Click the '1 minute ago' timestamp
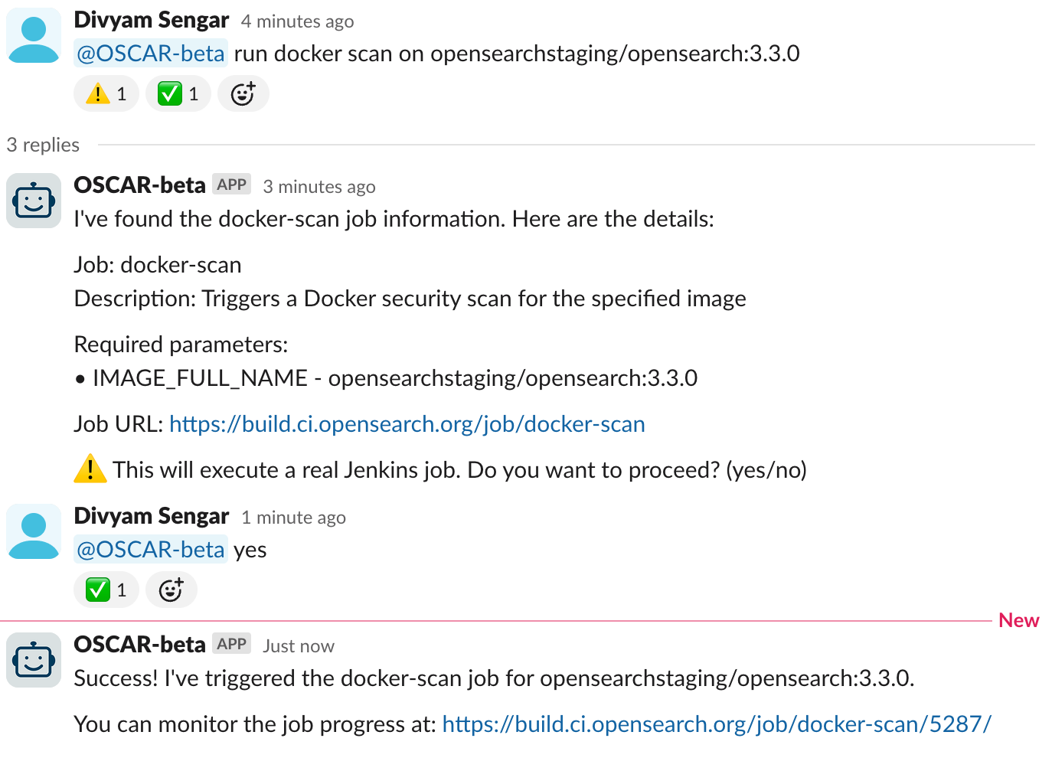The image size is (1052, 758). [293, 518]
